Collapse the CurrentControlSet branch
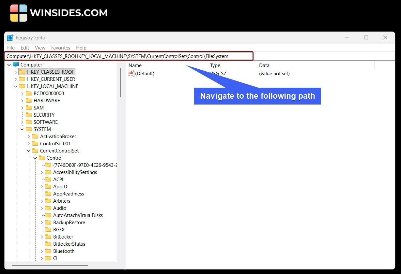The image size is (401, 274). pyautogui.click(x=29, y=151)
